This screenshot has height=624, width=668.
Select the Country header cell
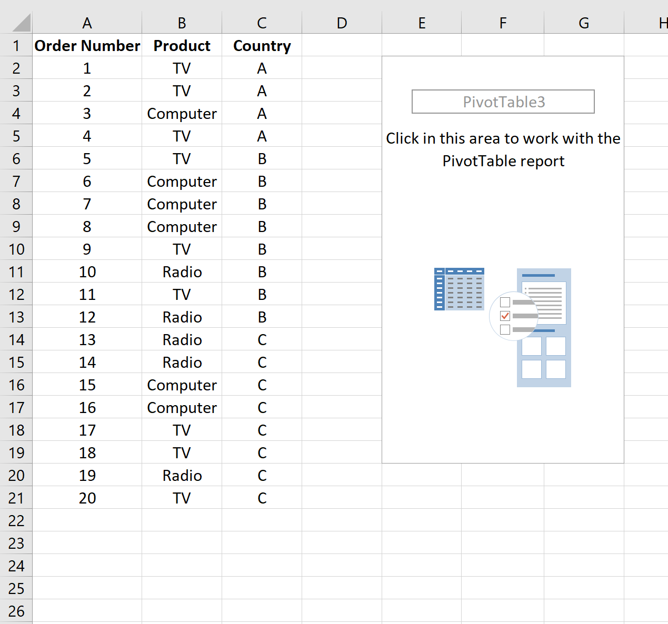(x=262, y=46)
